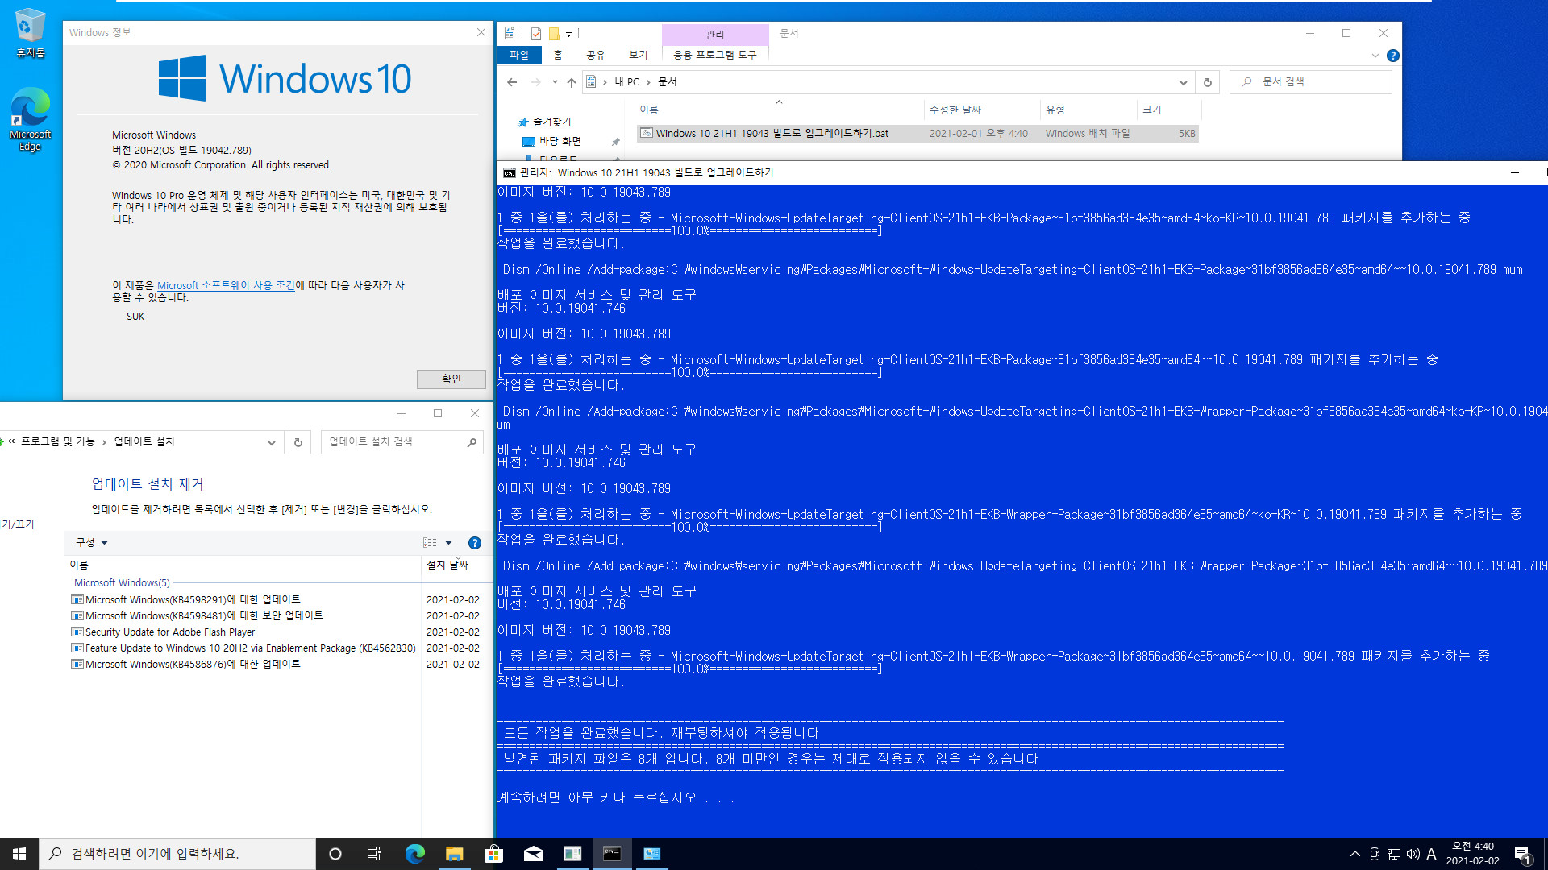Open Task View from the taskbar
The height and width of the screenshot is (870, 1548).
(x=374, y=854)
